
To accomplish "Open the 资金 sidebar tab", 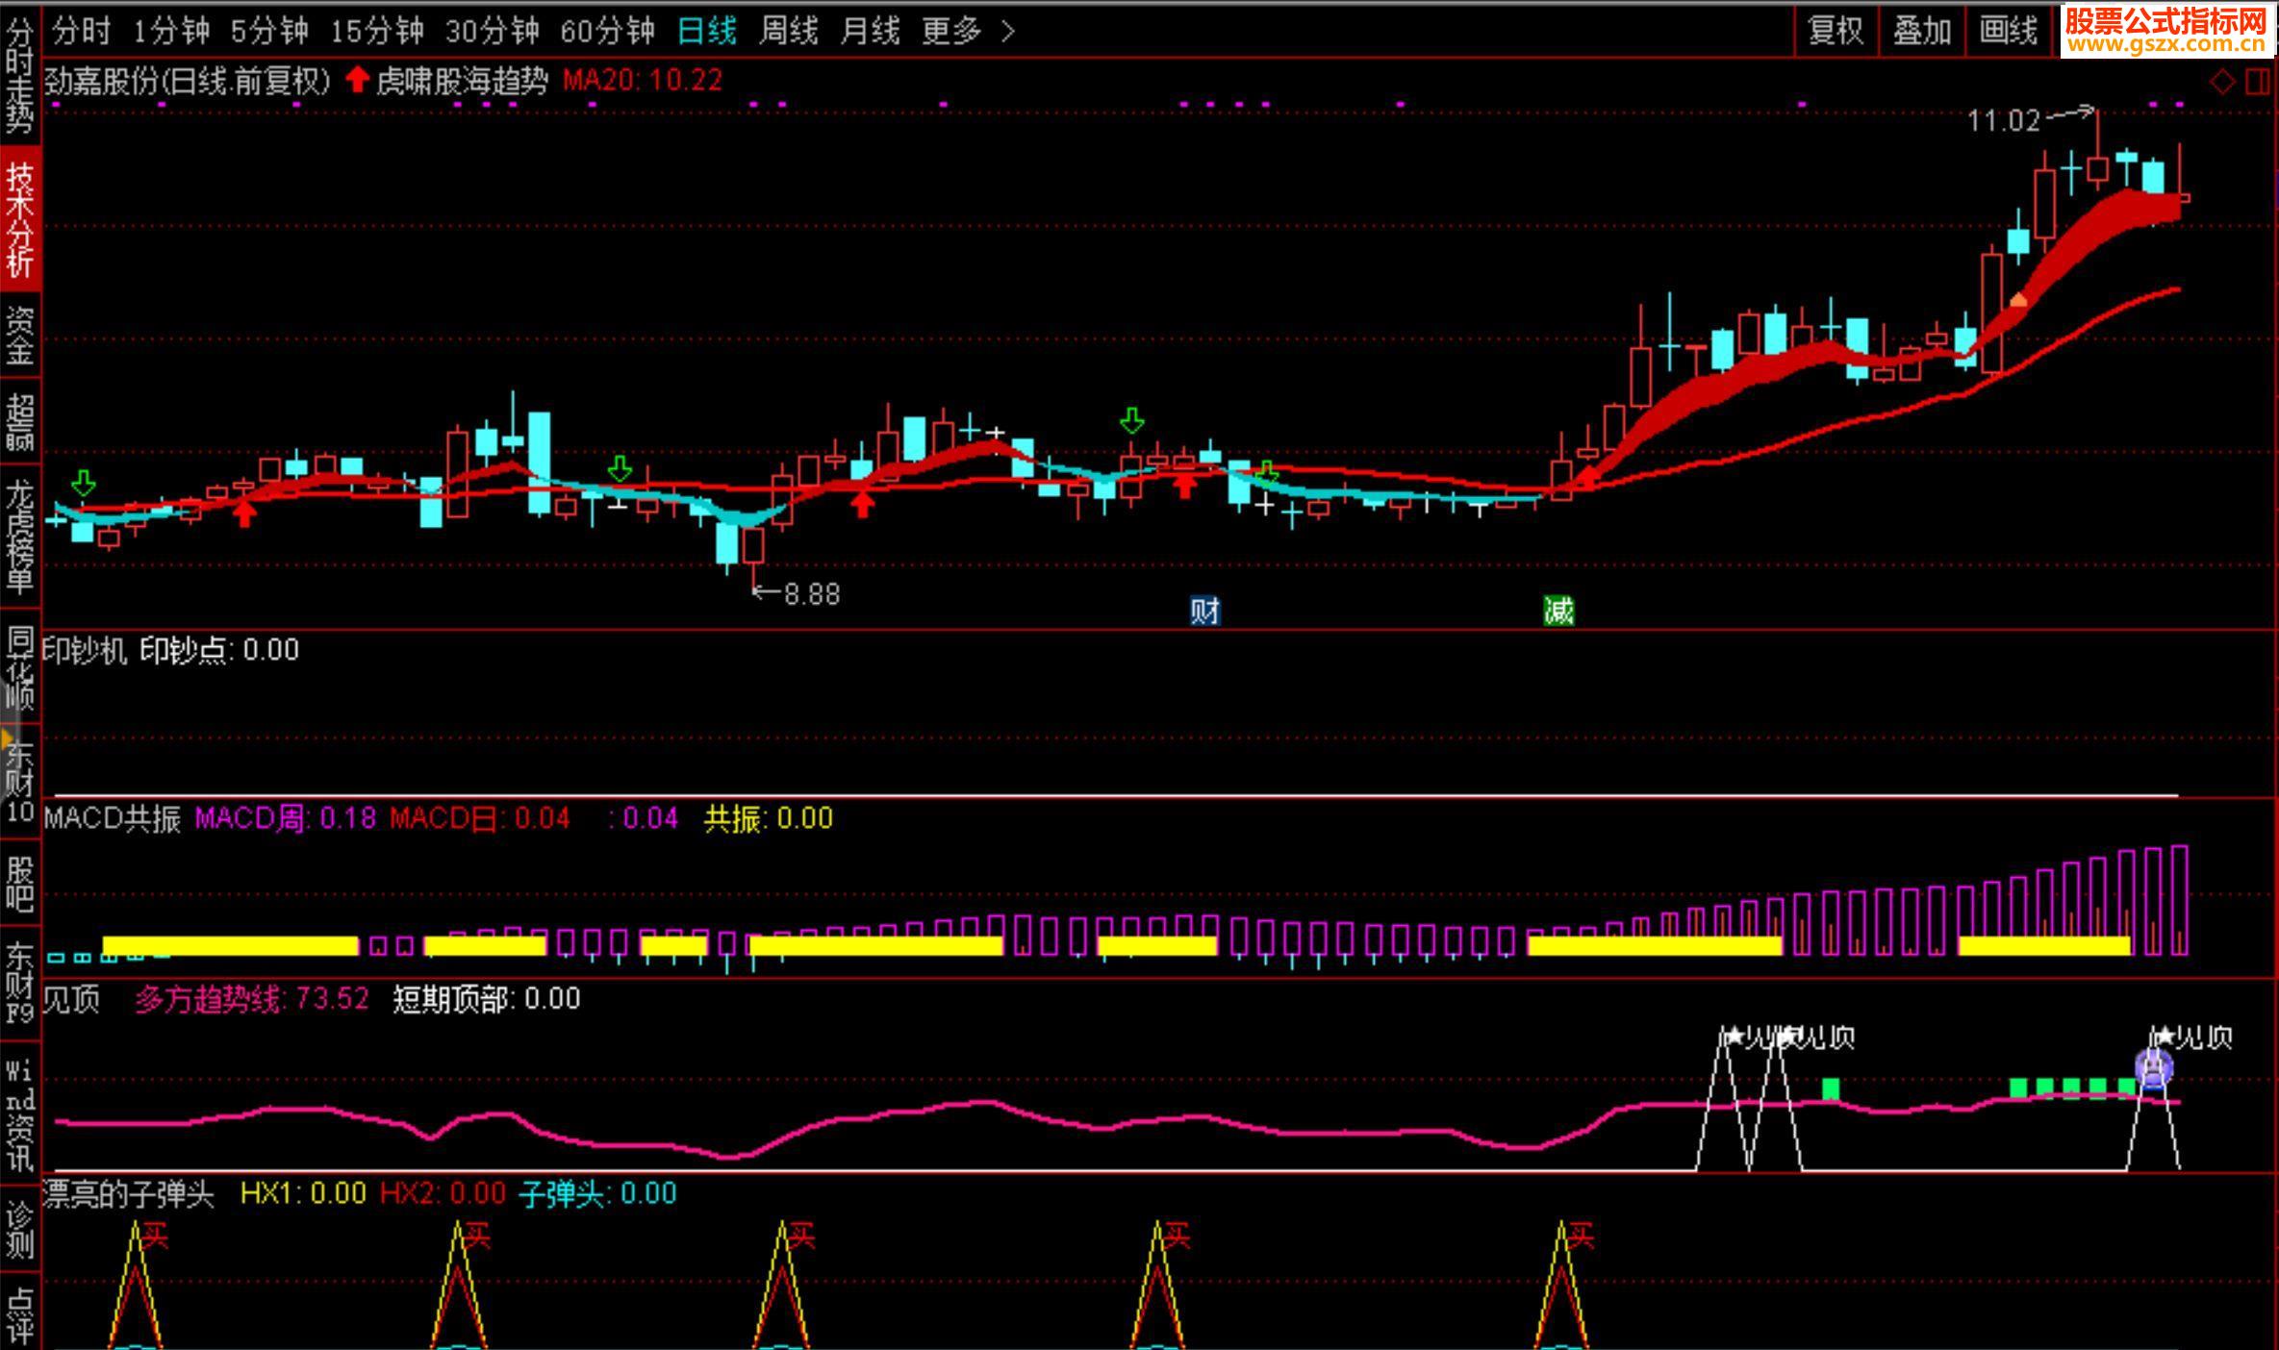I will [20, 337].
